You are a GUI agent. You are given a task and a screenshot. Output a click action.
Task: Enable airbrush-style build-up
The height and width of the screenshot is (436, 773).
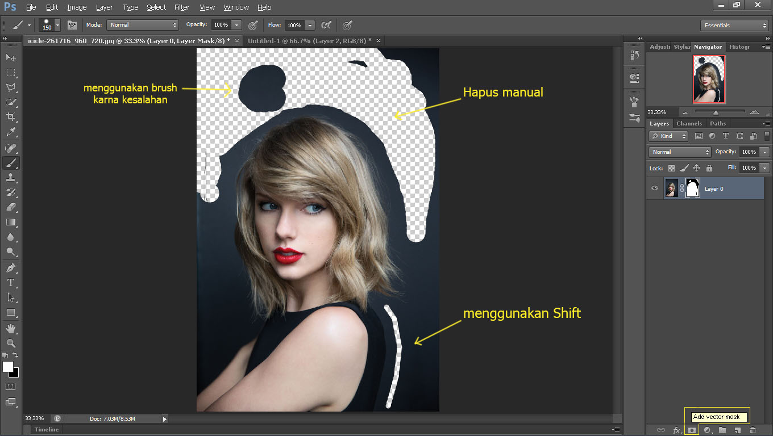[326, 25]
